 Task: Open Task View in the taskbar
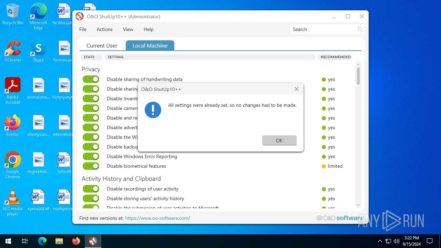tap(25, 241)
